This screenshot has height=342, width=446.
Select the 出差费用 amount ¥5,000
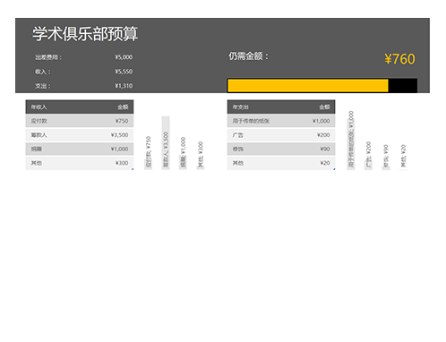pos(124,57)
